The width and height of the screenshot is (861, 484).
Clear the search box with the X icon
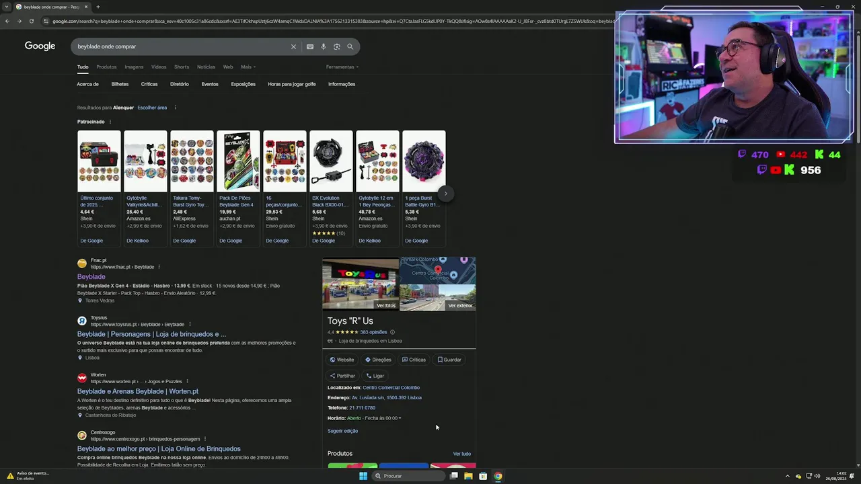point(293,46)
